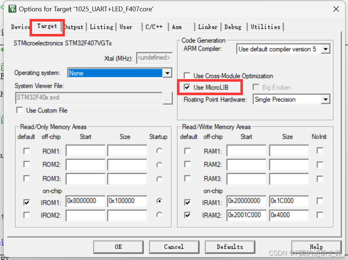Enable Use Cross-Module Optimization

click(x=187, y=76)
